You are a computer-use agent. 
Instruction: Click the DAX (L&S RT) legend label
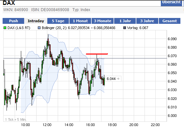[x=19, y=28]
